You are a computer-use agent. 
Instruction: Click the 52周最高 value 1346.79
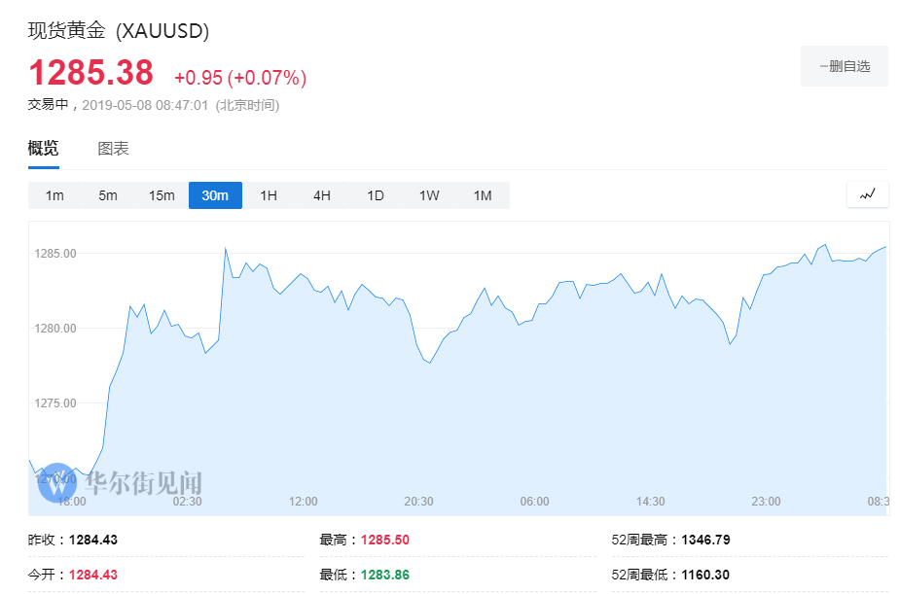[x=706, y=539]
